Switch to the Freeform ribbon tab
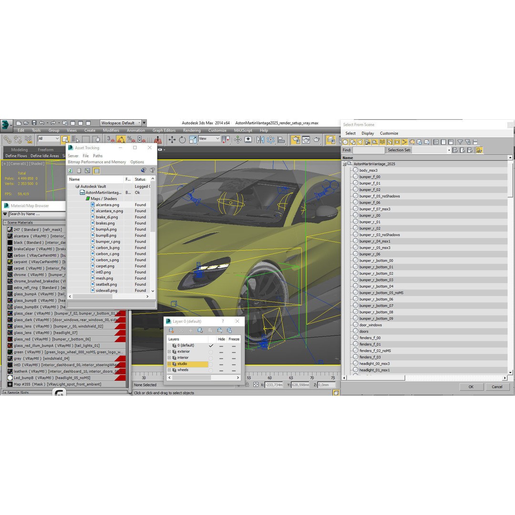The width and height of the screenshot is (515, 515). click(46, 150)
